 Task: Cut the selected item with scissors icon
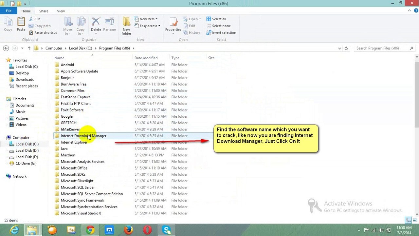click(x=31, y=19)
